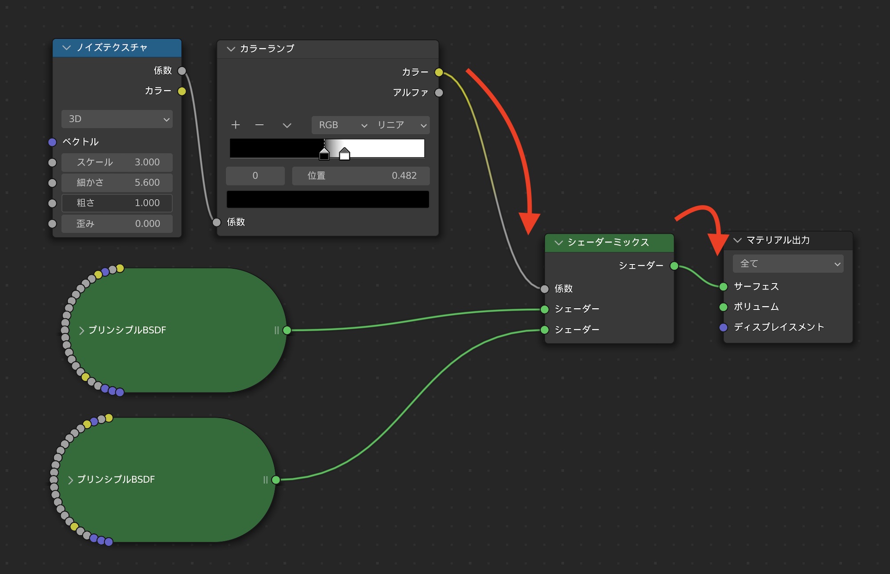Collapse the ノイズテクスチャ node
890x574 pixels.
click(x=67, y=48)
